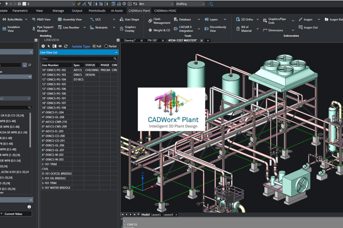Open the CADWorx Layers tool

click(x=211, y=19)
